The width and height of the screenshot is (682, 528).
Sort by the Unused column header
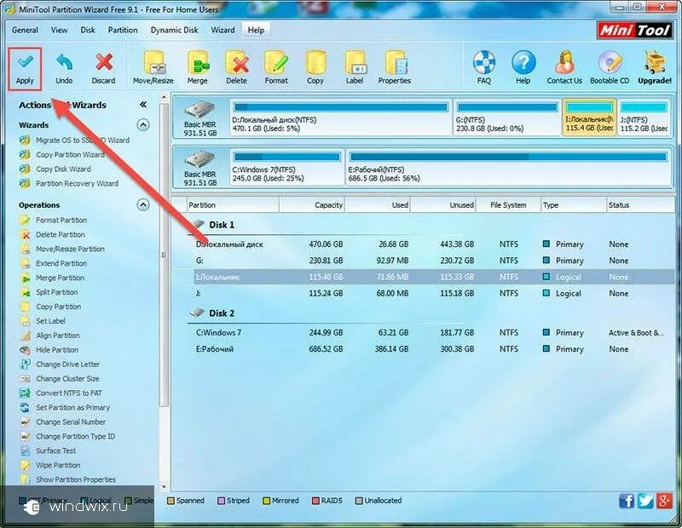coord(443,205)
